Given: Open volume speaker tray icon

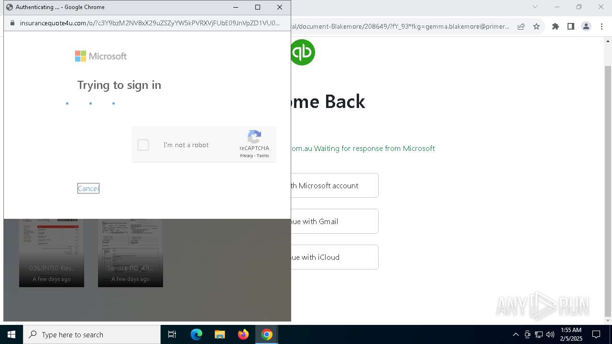Looking at the screenshot, I should pyautogui.click(x=550, y=334).
